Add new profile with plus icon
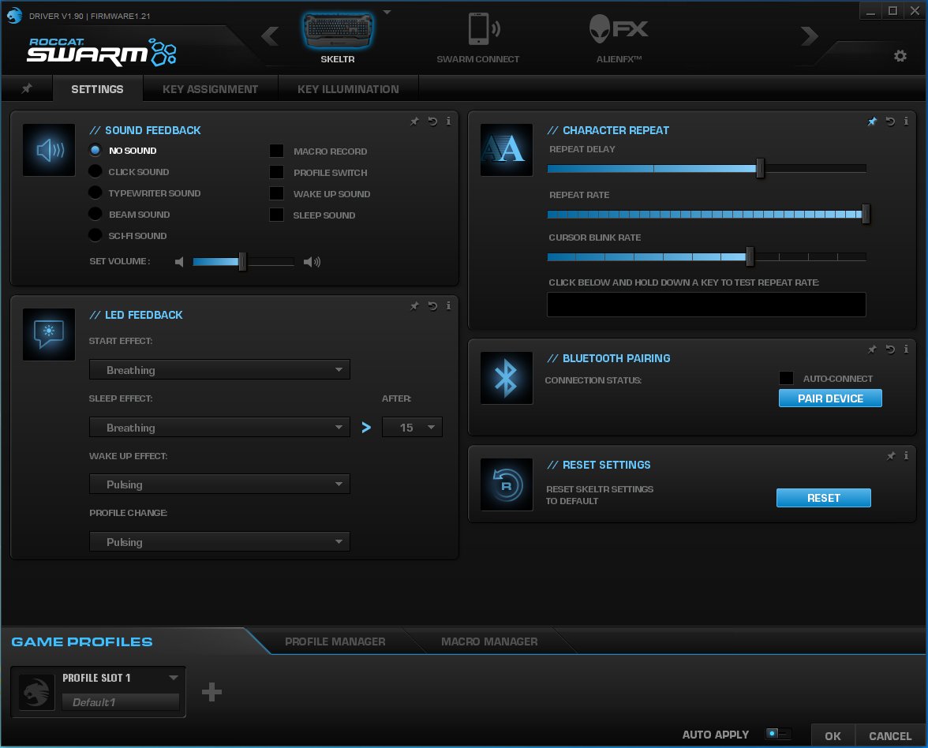This screenshot has height=748, width=928. pyautogui.click(x=211, y=692)
